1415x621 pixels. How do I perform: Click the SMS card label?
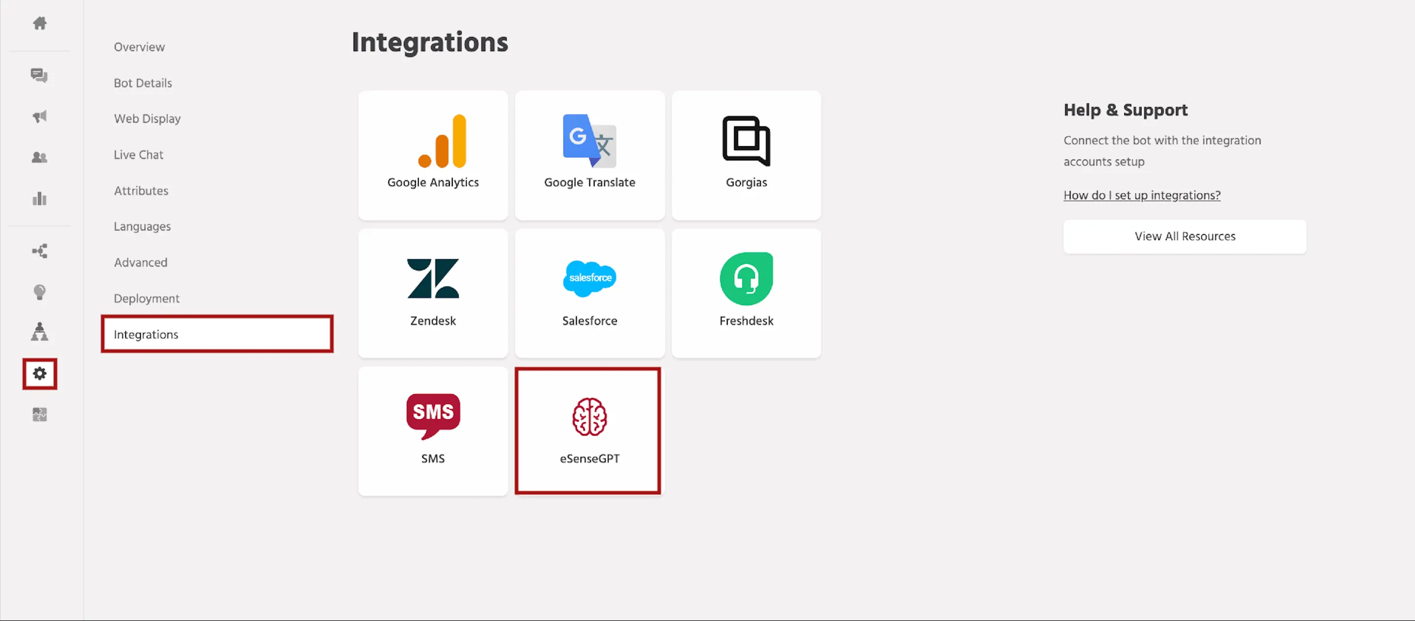(433, 459)
